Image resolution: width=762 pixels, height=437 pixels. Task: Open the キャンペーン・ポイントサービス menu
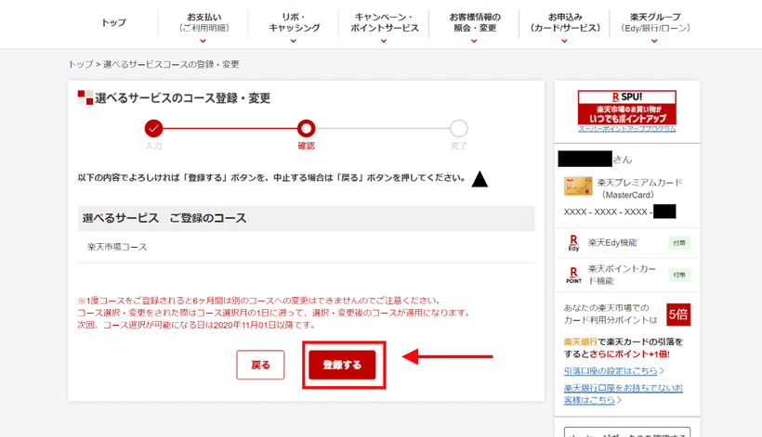384,23
